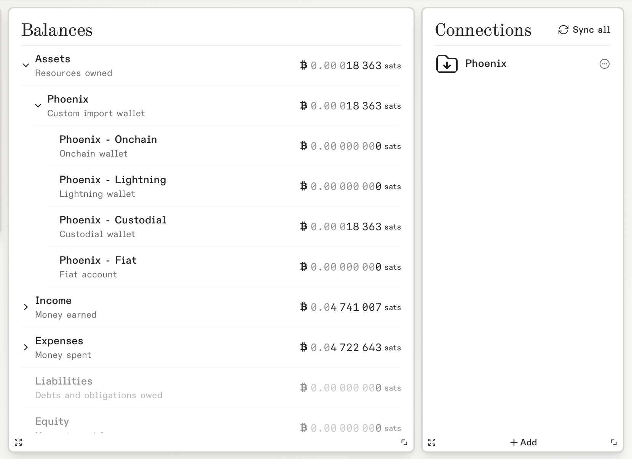Collapse the Phoenix wallet group
This screenshot has width=632, height=459.
tap(38, 106)
